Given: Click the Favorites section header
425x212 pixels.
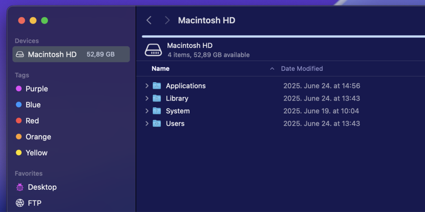Looking at the screenshot, I should [x=29, y=174].
